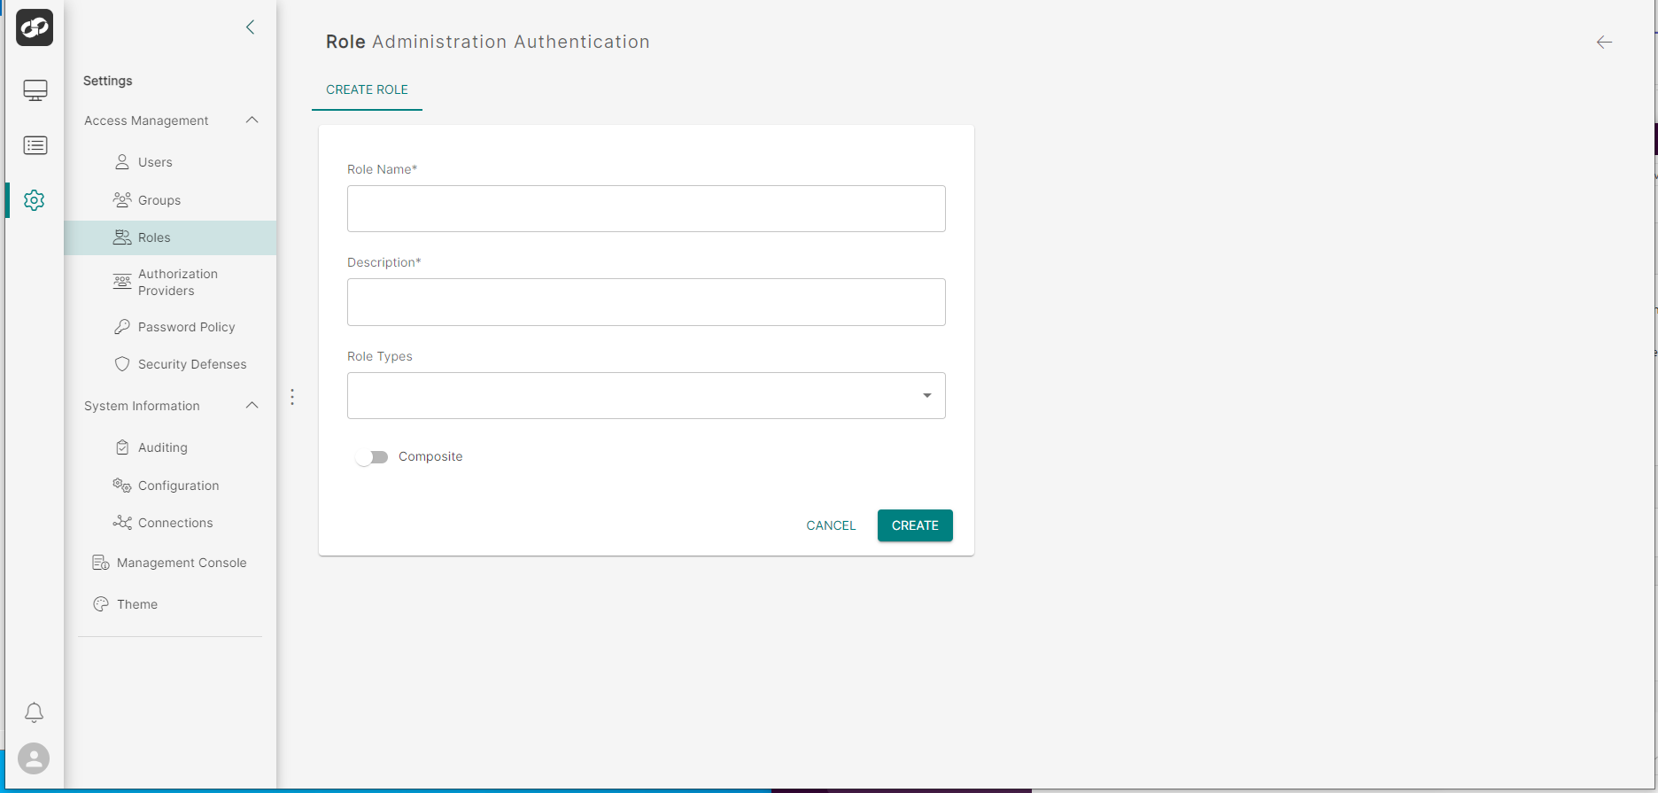Click the three-dot sidebar resize handle
Screen dimensions: 1658x793
(x=292, y=397)
